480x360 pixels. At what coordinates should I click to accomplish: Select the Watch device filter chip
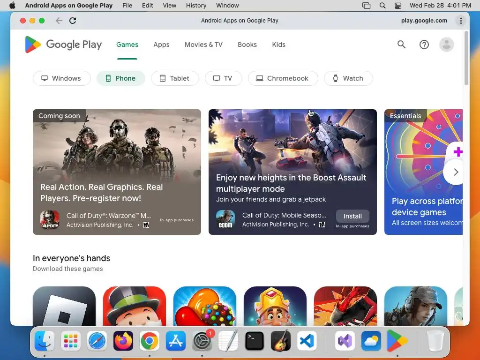348,78
